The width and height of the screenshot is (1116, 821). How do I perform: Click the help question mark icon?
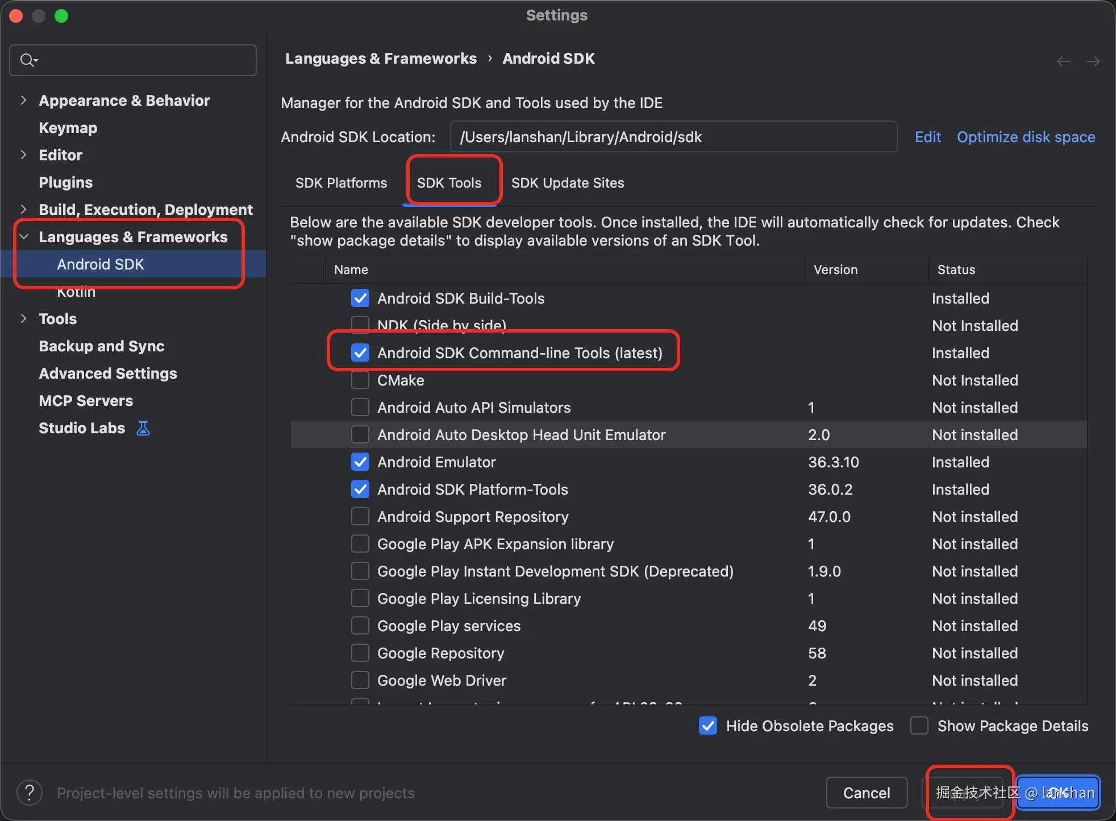(30, 793)
